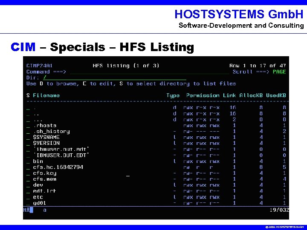This screenshot has width=307, height=230.
Task: Select the .rhosts file name
Action: point(45,125)
